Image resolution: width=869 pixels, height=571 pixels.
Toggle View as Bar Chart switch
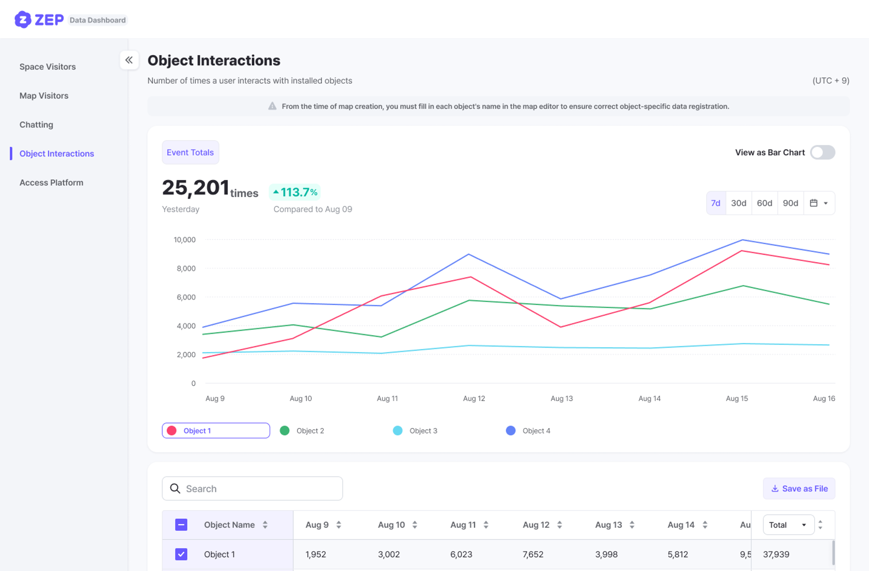click(x=822, y=153)
